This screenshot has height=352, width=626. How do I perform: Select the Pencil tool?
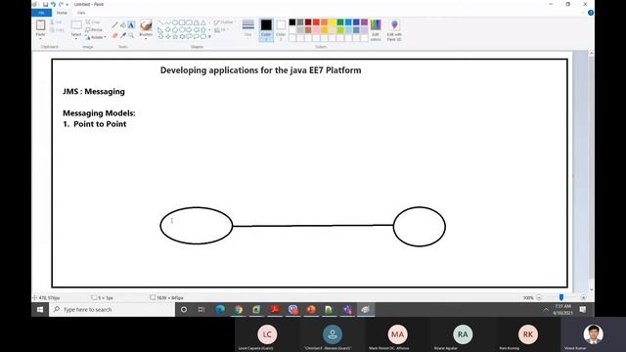(114, 25)
